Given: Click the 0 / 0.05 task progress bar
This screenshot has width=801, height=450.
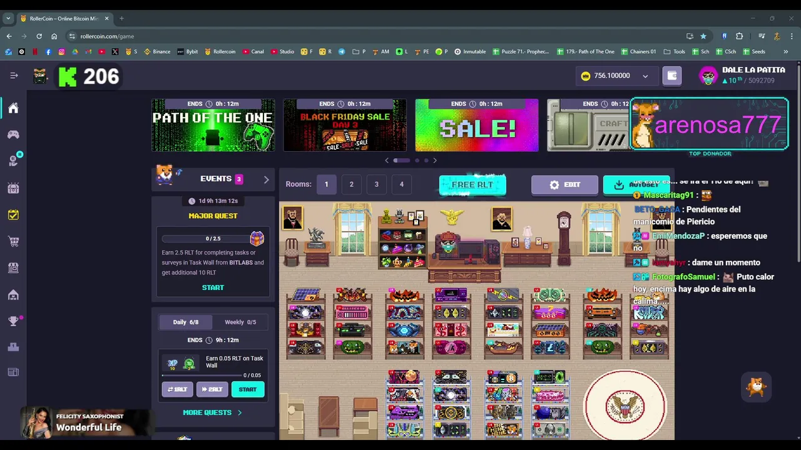Looking at the screenshot, I should point(202,376).
